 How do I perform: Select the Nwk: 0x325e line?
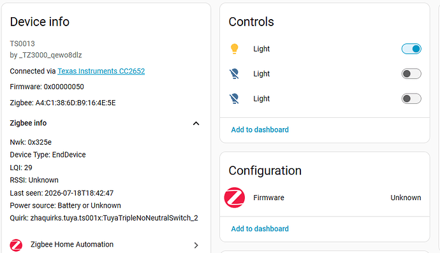(x=31, y=142)
